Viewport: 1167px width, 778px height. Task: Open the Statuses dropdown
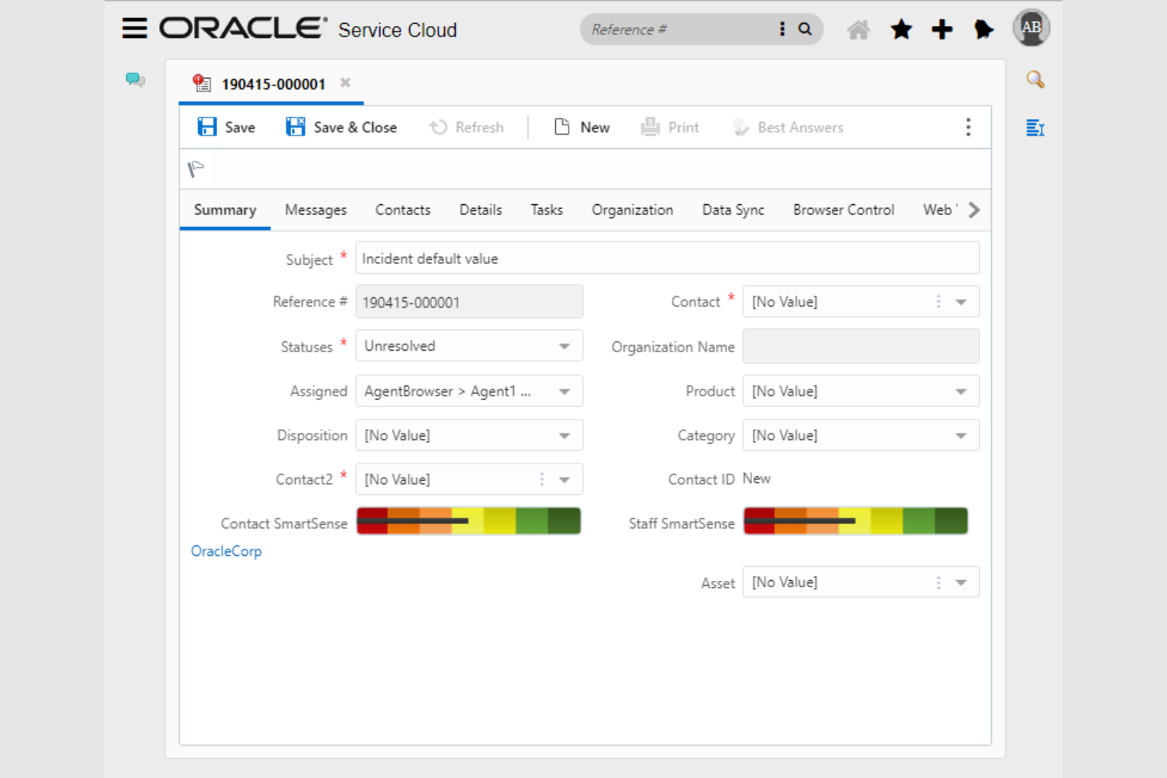[563, 345]
